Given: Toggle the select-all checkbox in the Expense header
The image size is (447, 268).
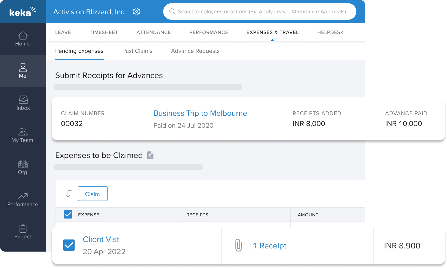Looking at the screenshot, I should click(x=68, y=214).
